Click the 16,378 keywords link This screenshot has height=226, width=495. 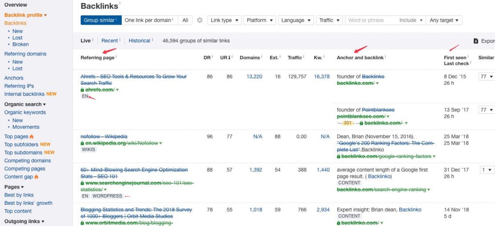(x=321, y=77)
